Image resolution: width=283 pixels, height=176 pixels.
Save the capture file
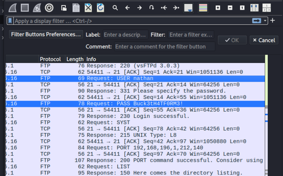coord(76,8)
